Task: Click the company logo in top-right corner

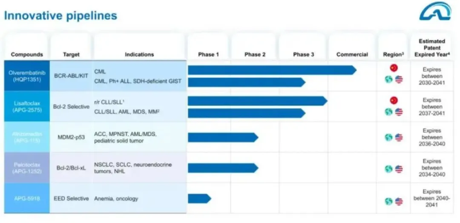Action: [434, 11]
